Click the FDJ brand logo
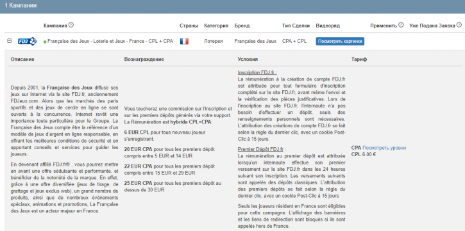This screenshot has width=465, height=231. tap(28, 42)
